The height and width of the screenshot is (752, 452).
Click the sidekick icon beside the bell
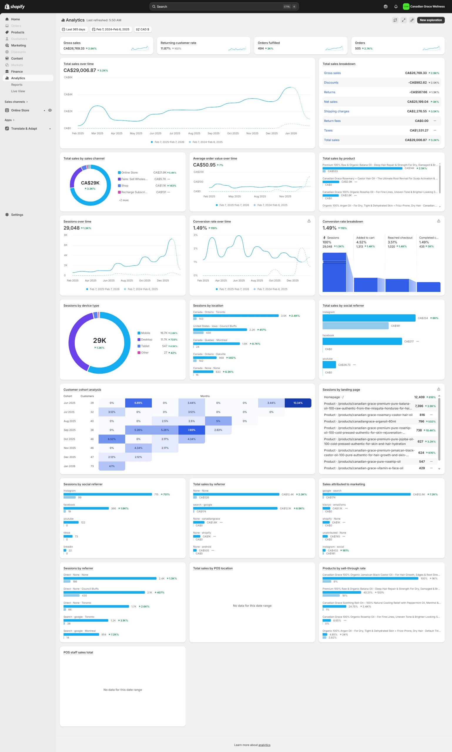[x=386, y=6]
